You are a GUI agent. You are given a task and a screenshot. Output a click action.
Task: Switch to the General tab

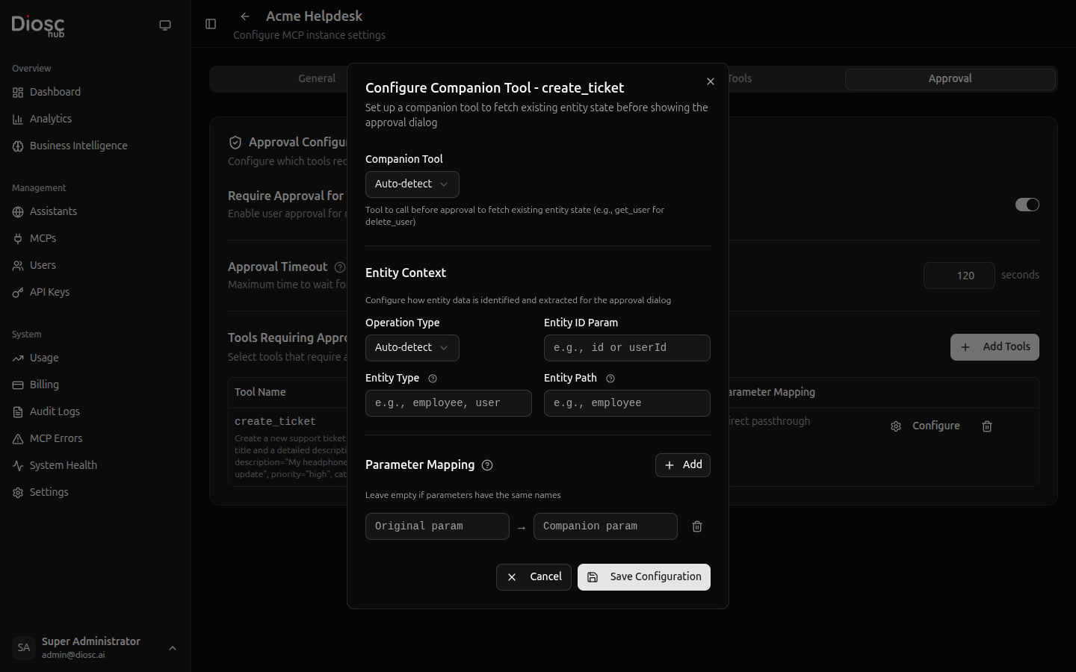(317, 78)
